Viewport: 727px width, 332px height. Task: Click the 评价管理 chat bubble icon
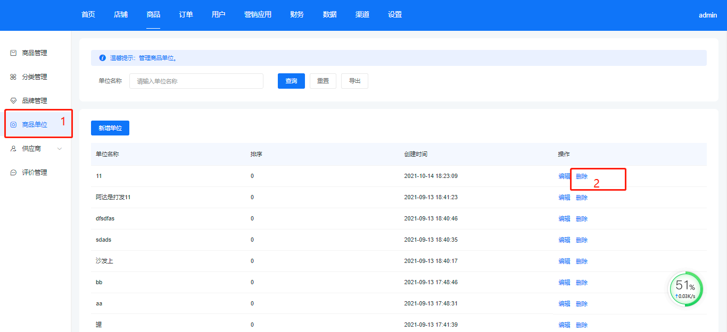(x=13, y=173)
